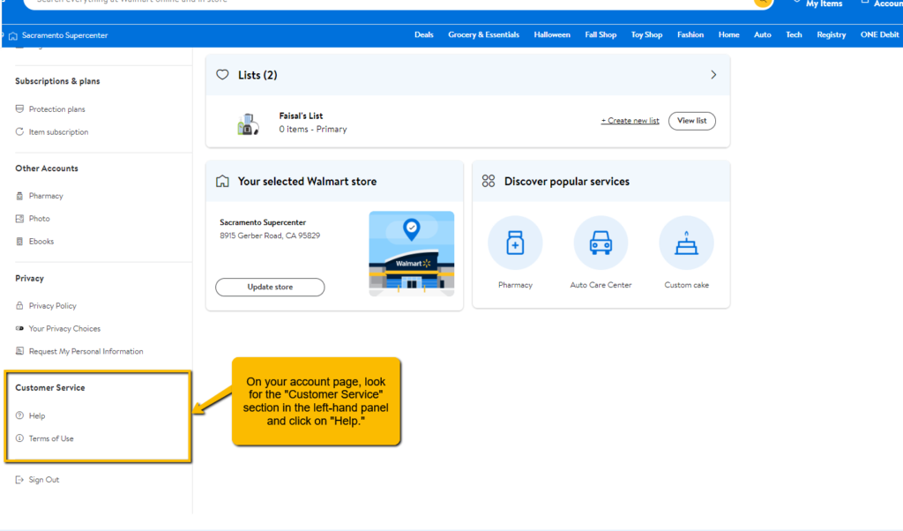This screenshot has width=903, height=531.
Task: Open the Auto Care Center car icon
Action: [601, 243]
